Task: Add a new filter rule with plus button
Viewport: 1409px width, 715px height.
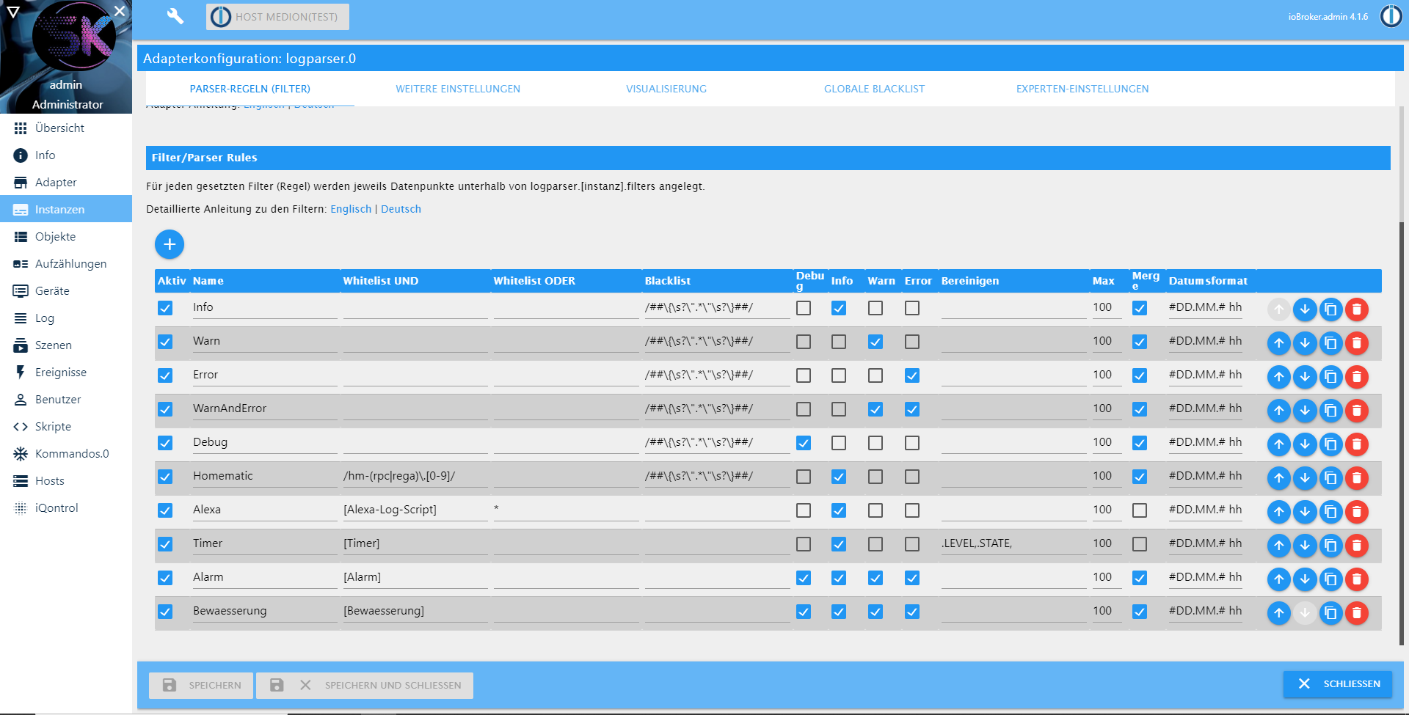Action: [170, 244]
